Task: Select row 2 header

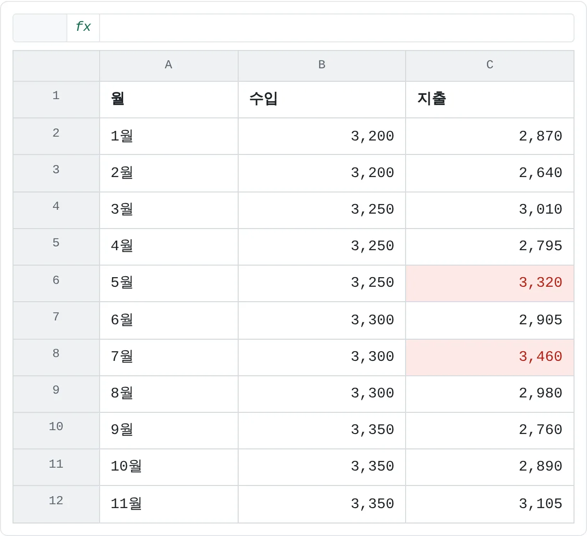Action: point(56,136)
